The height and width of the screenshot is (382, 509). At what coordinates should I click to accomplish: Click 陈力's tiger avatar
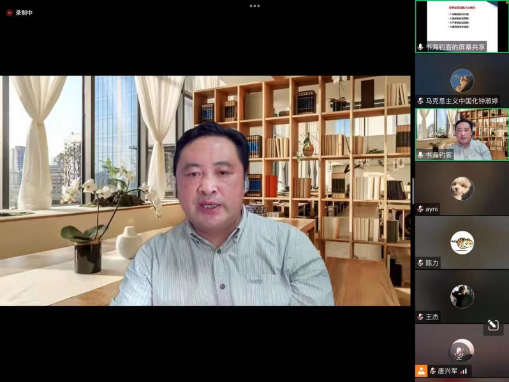[x=462, y=242]
